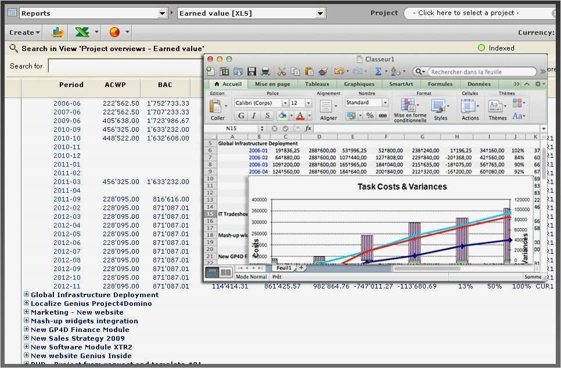Open the Formules ribbon tab
The image size is (561, 368).
pyautogui.click(x=440, y=84)
